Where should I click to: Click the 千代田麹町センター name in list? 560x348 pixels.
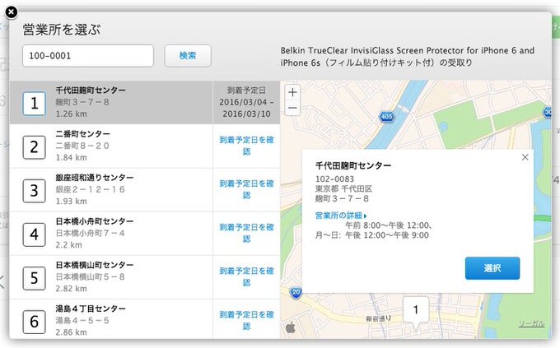pyautogui.click(x=91, y=90)
